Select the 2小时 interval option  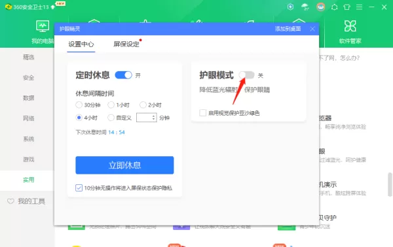[x=143, y=105]
